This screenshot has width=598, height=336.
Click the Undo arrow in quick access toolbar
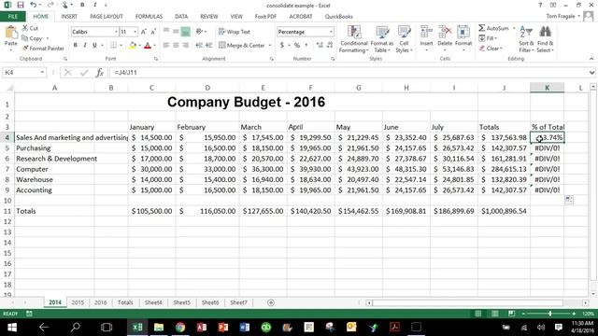[x=34, y=6]
